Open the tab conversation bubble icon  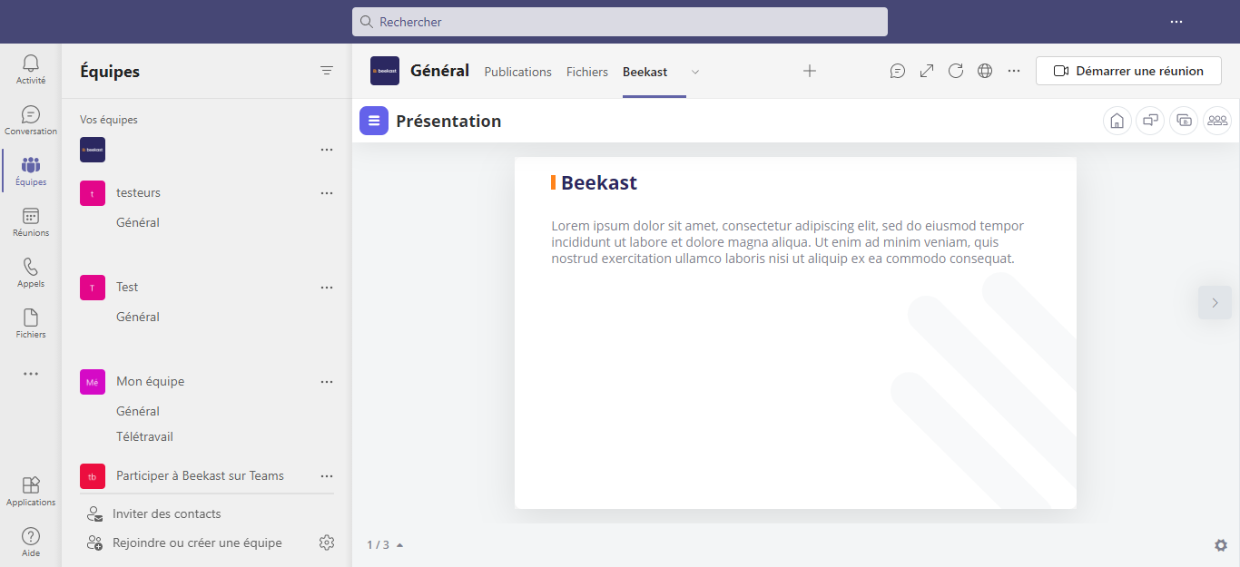898,71
